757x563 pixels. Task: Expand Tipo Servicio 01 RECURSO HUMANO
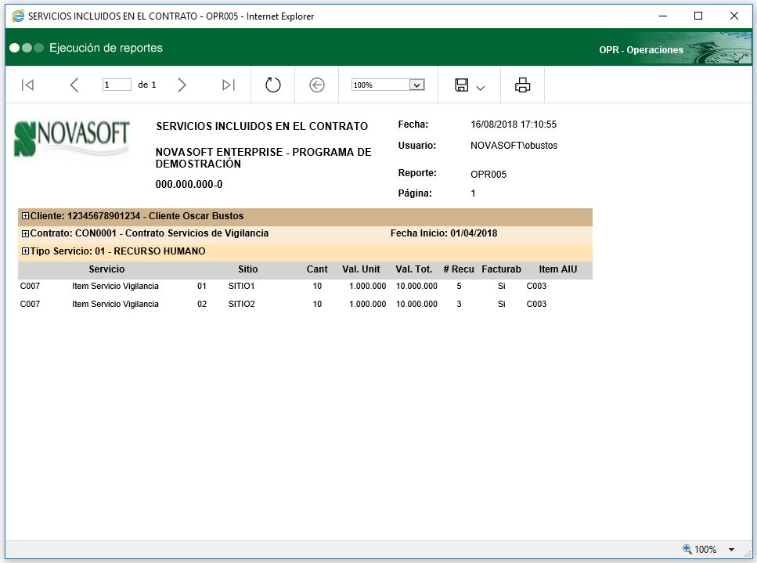click(x=25, y=251)
